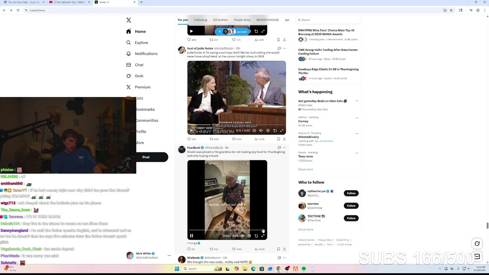The width and height of the screenshot is (489, 275).
Task: Pause the FearBuck grandma video
Action: pyautogui.click(x=191, y=236)
